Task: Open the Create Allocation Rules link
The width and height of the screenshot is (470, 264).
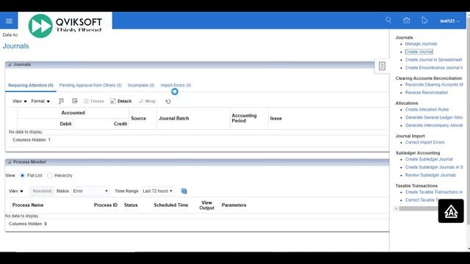Action: [x=427, y=109]
